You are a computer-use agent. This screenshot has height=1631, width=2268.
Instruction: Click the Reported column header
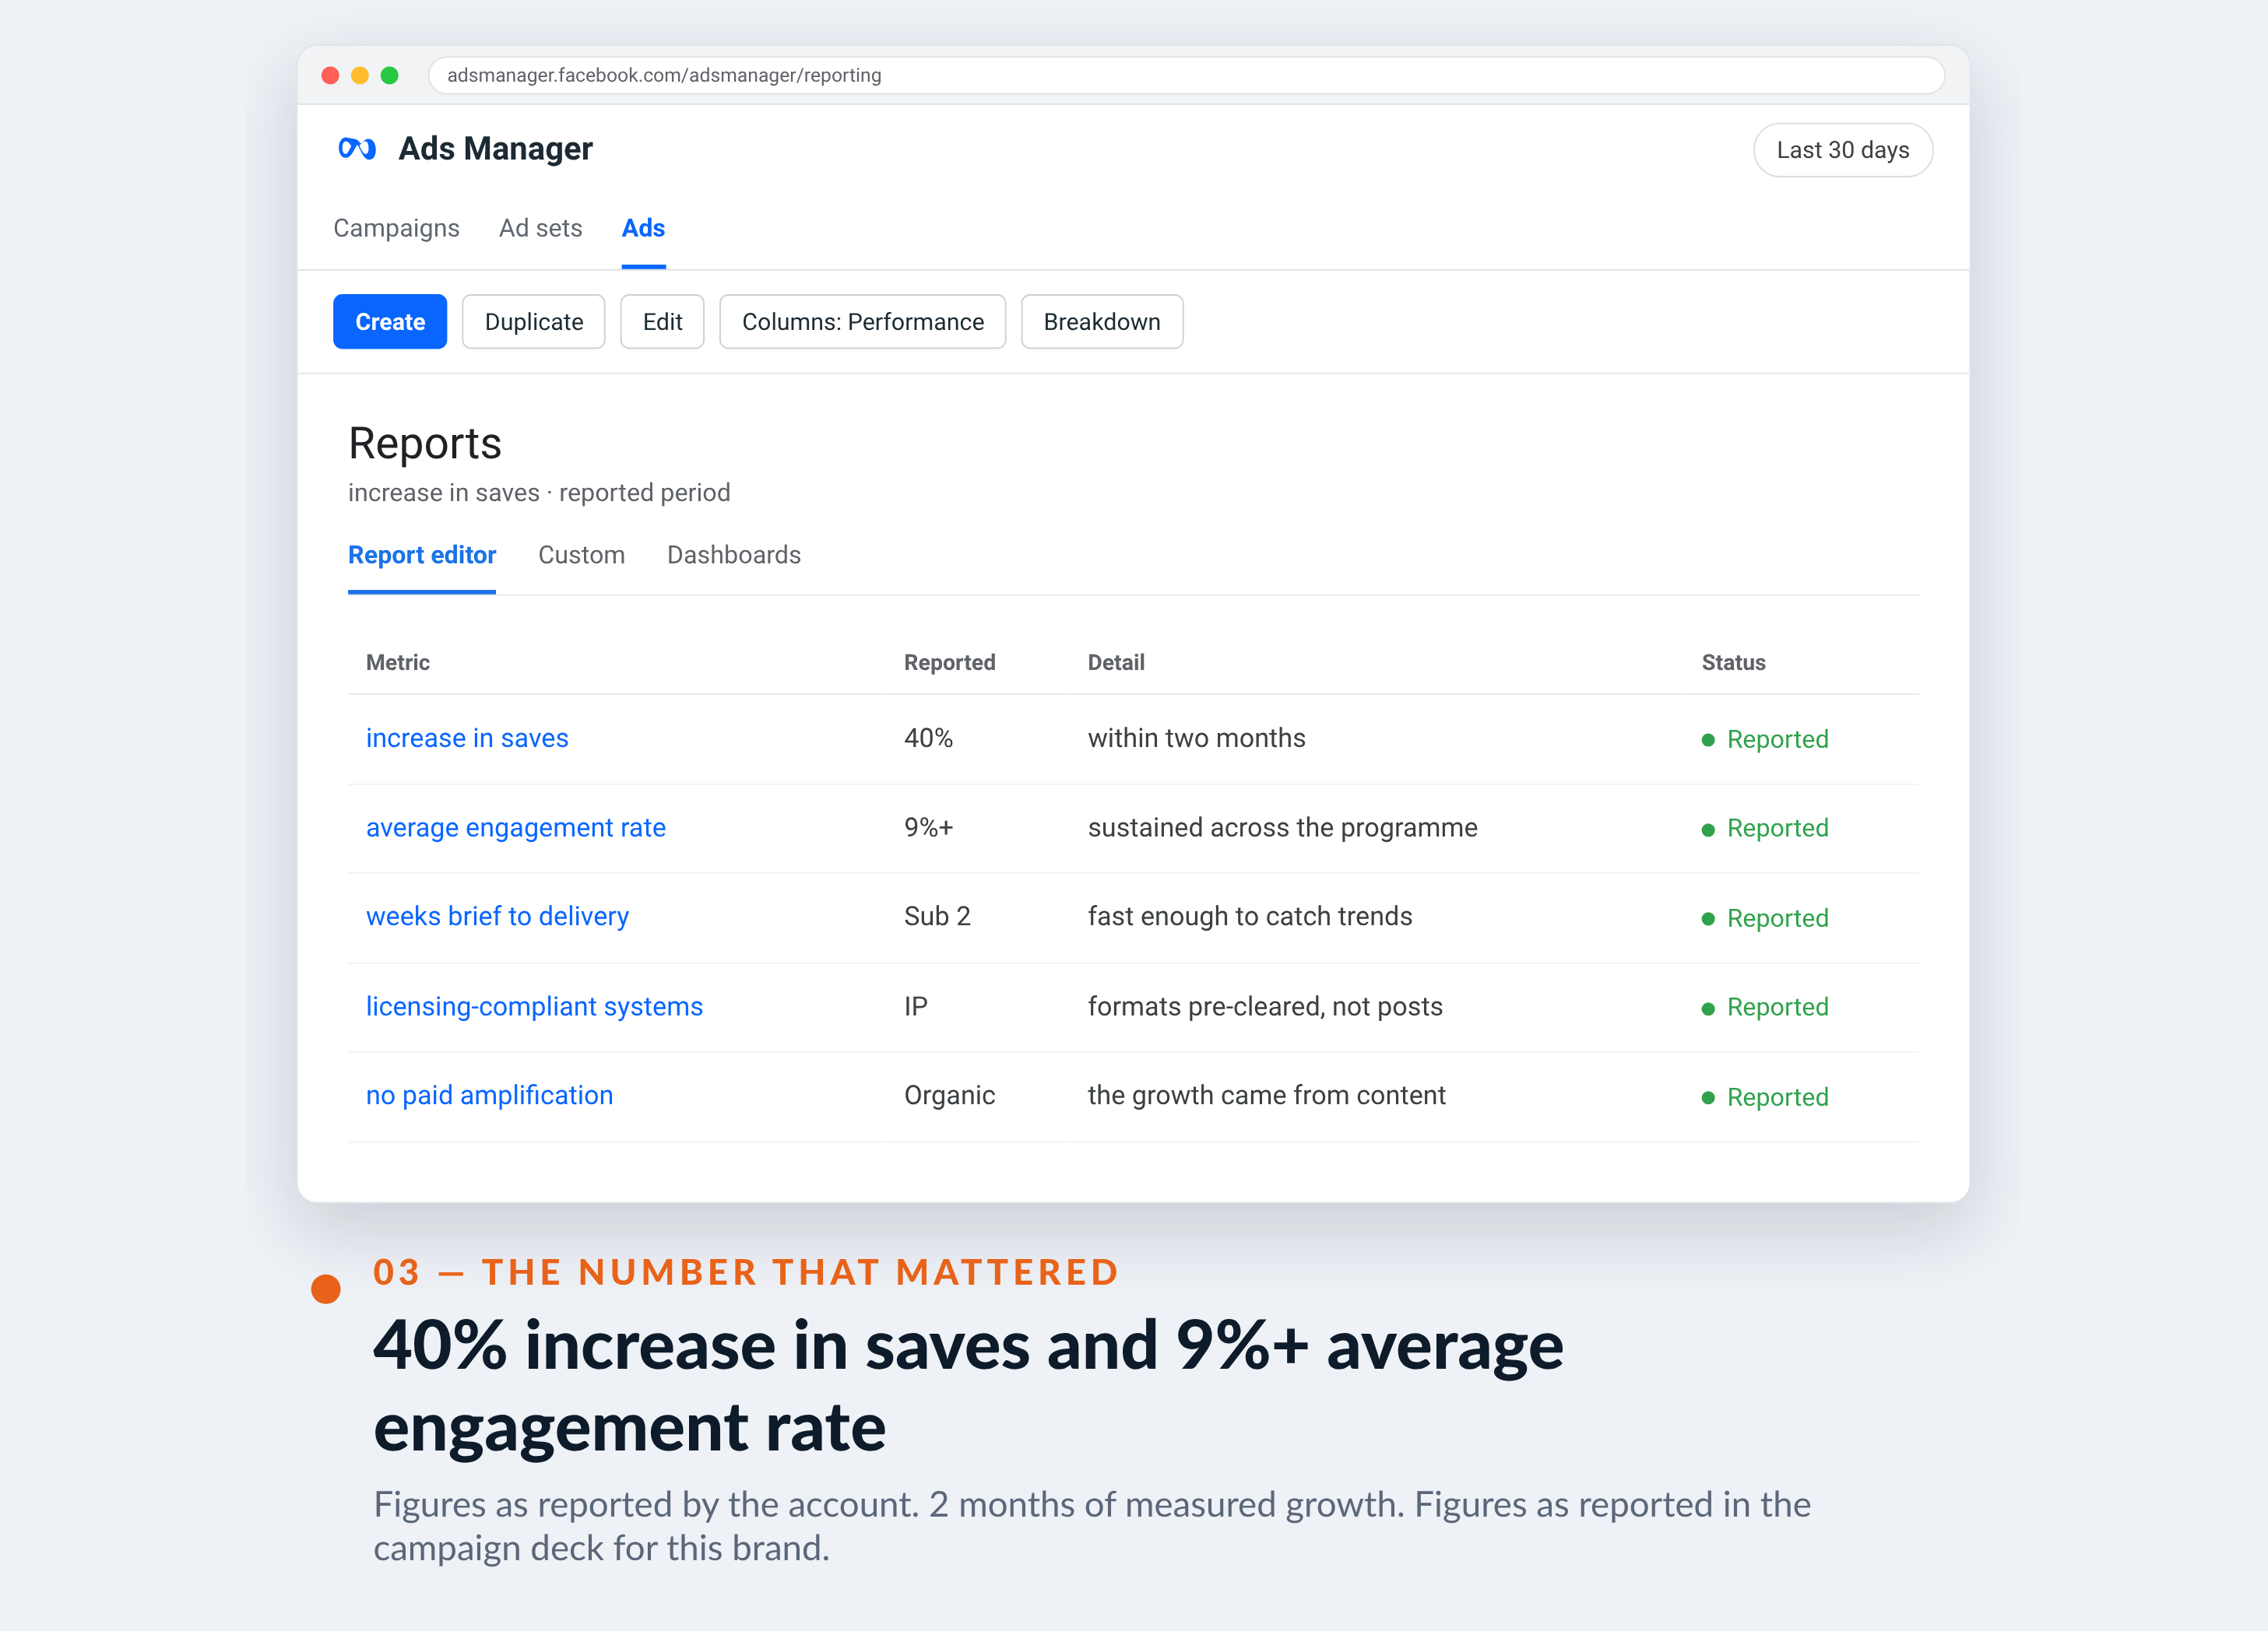click(949, 663)
